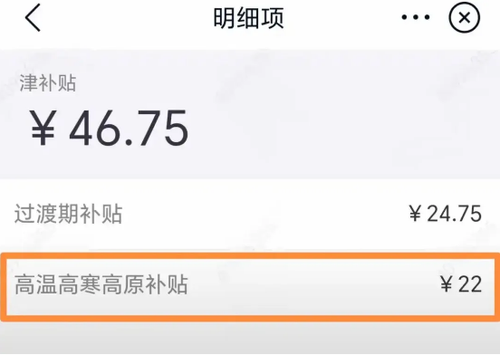Tap the middle dot of the more menu
The image size is (500, 355).
(416, 17)
